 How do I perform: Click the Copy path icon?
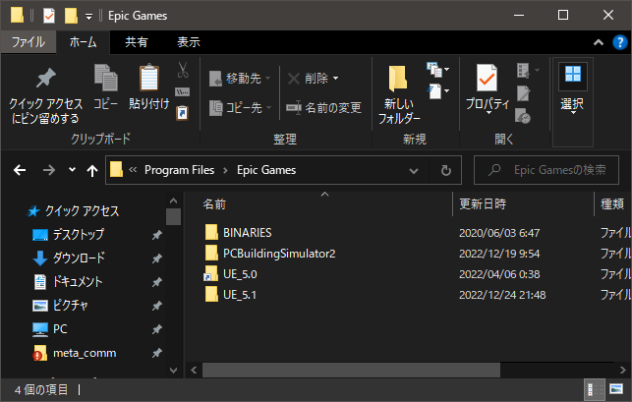[183, 92]
